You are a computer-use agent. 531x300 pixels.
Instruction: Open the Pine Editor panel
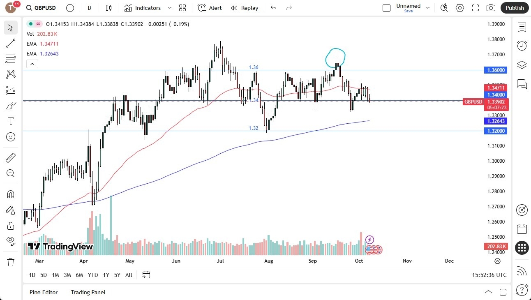coord(43,292)
